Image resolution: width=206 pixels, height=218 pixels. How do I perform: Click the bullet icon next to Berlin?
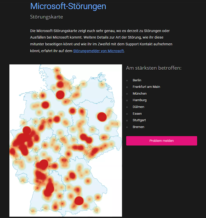coord(127,81)
